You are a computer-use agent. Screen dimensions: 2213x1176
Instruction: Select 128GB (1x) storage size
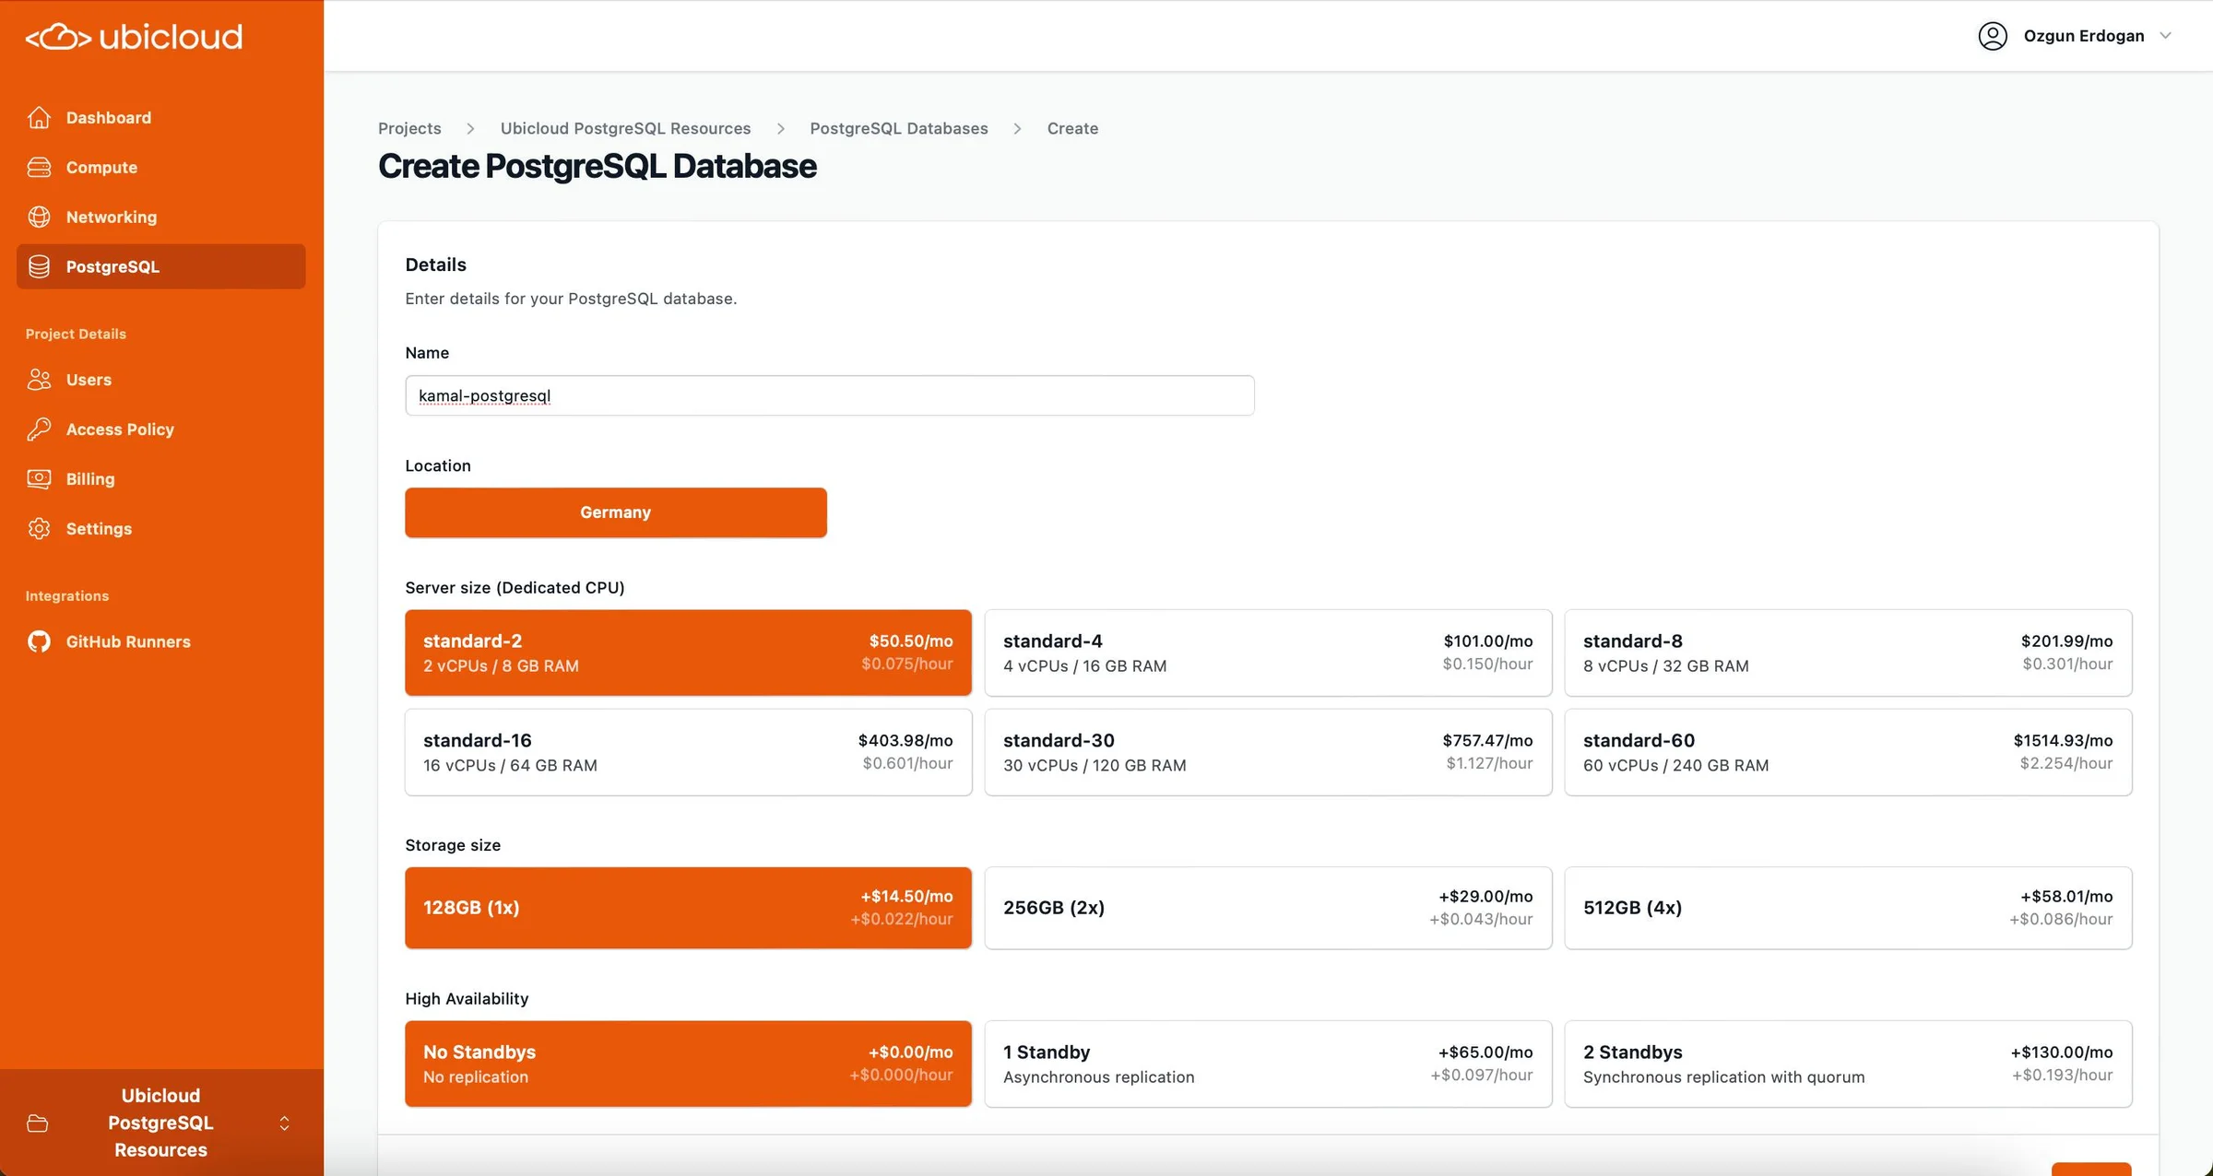click(688, 908)
